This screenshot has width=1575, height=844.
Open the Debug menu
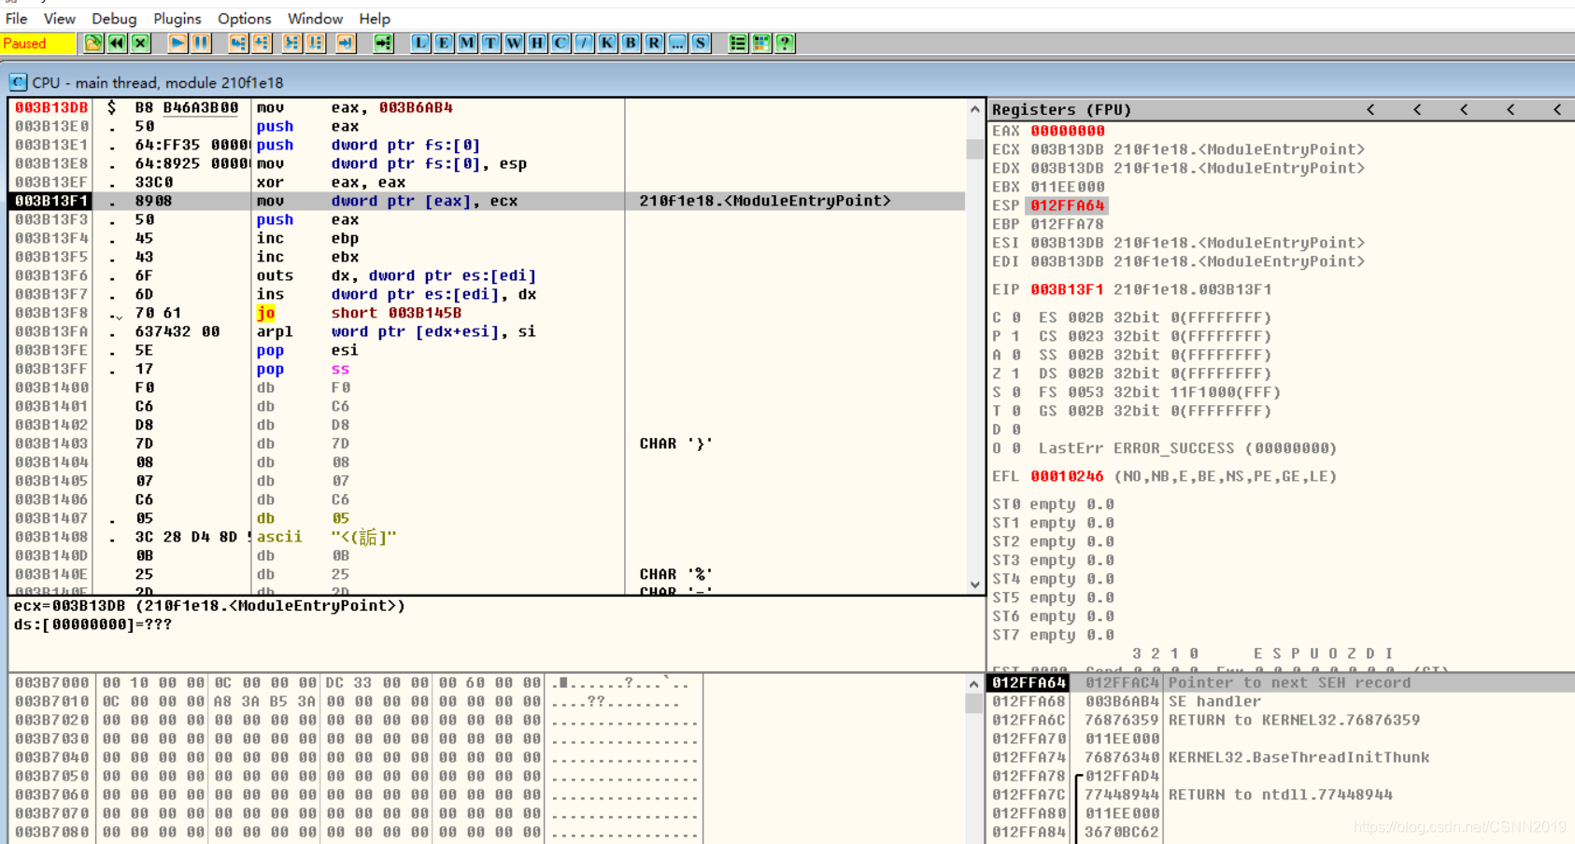114,19
